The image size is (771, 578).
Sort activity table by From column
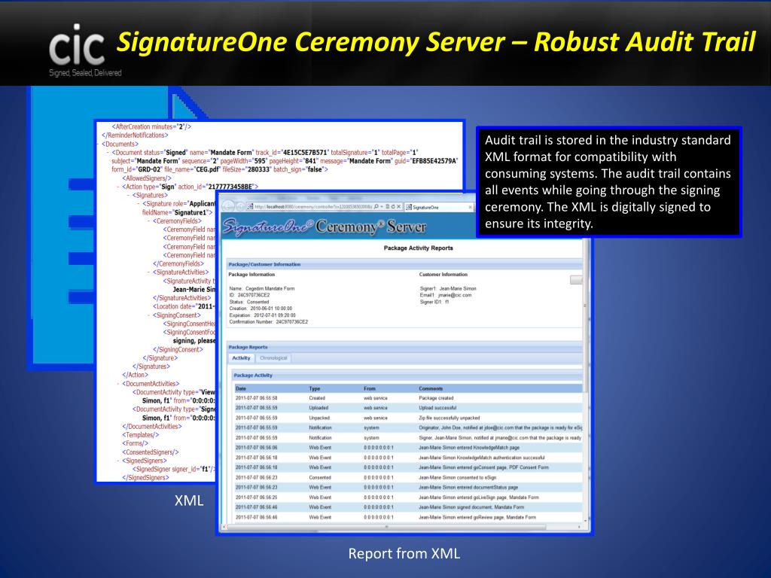coord(370,389)
